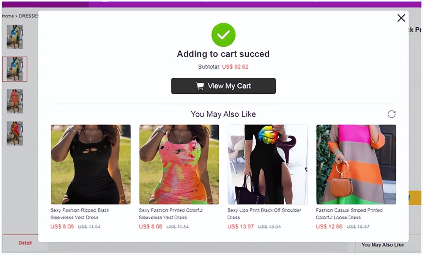Select the first product thumbnail in the left gallery
The width and height of the screenshot is (423, 255).
tap(14, 37)
